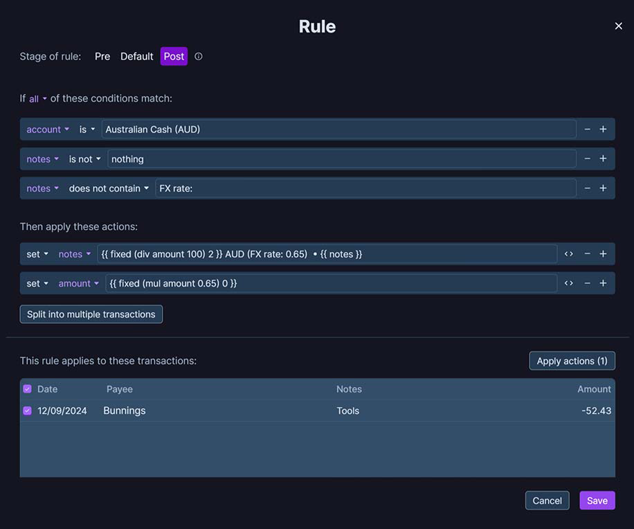634x529 pixels.
Task: Delete the set amount action row
Action: (x=587, y=283)
